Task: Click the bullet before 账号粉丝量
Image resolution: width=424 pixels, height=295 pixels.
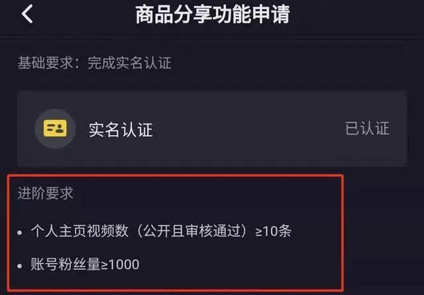Action: 19,266
